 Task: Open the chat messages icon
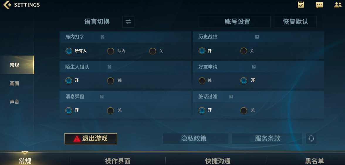[x=319, y=5]
